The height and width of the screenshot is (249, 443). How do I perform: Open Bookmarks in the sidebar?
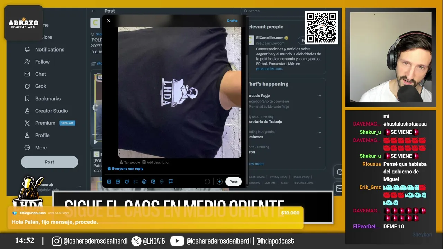(43, 99)
